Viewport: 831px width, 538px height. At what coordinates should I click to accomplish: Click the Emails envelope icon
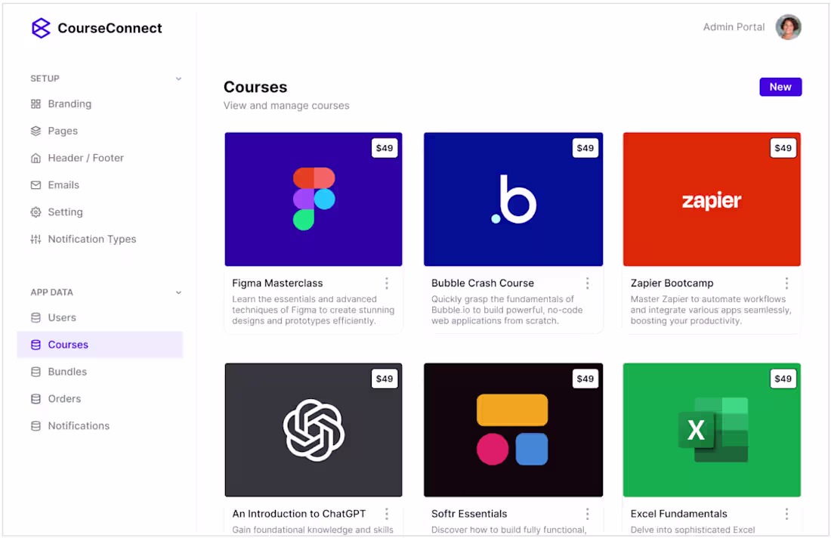(x=36, y=185)
